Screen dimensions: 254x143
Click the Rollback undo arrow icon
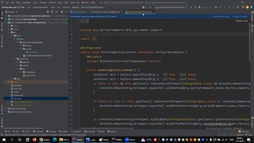click(x=238, y=7)
